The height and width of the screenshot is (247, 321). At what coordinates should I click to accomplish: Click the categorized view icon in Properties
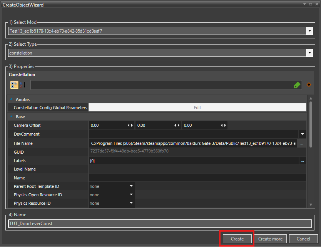14,85
